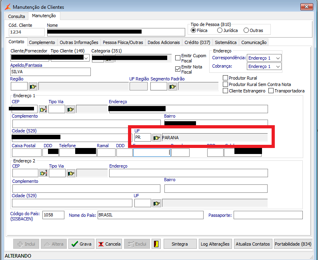Switch to the Consulta tab

click(16, 16)
